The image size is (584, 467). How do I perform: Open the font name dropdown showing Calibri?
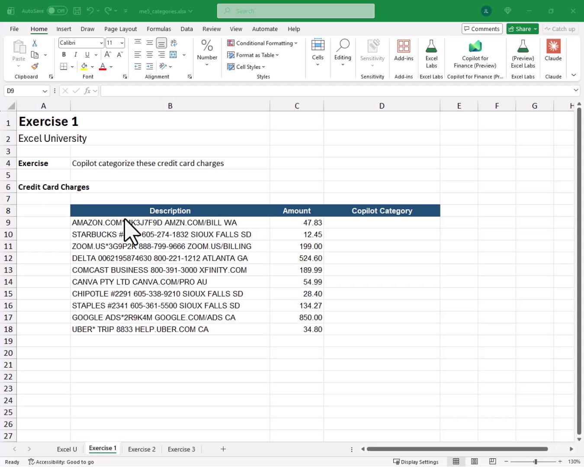pyautogui.click(x=101, y=43)
